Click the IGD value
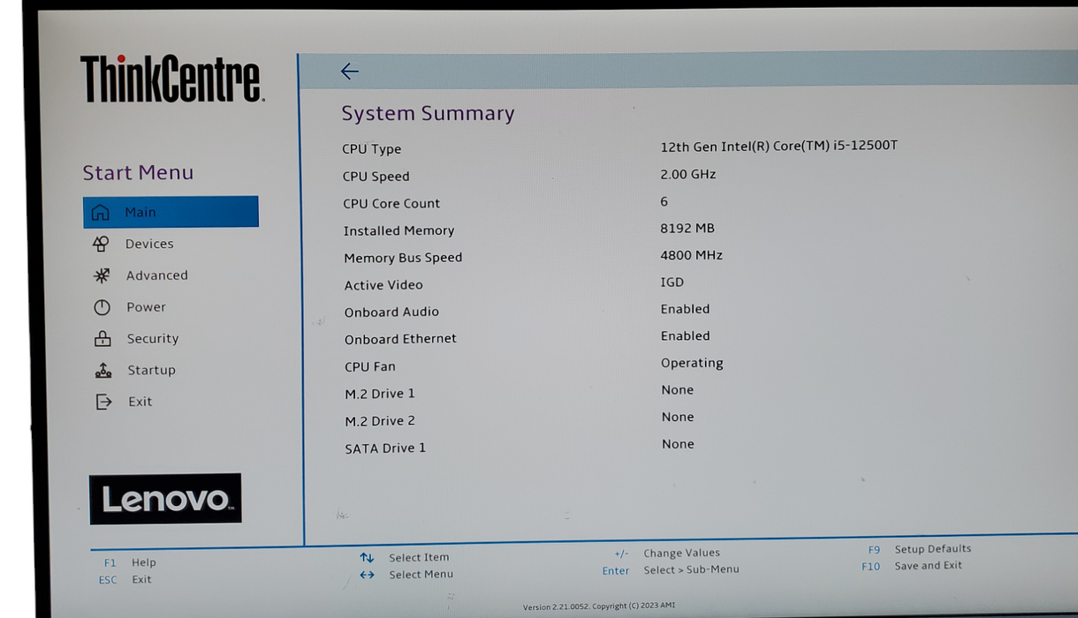Image resolution: width=1078 pixels, height=618 pixels. coord(672,283)
